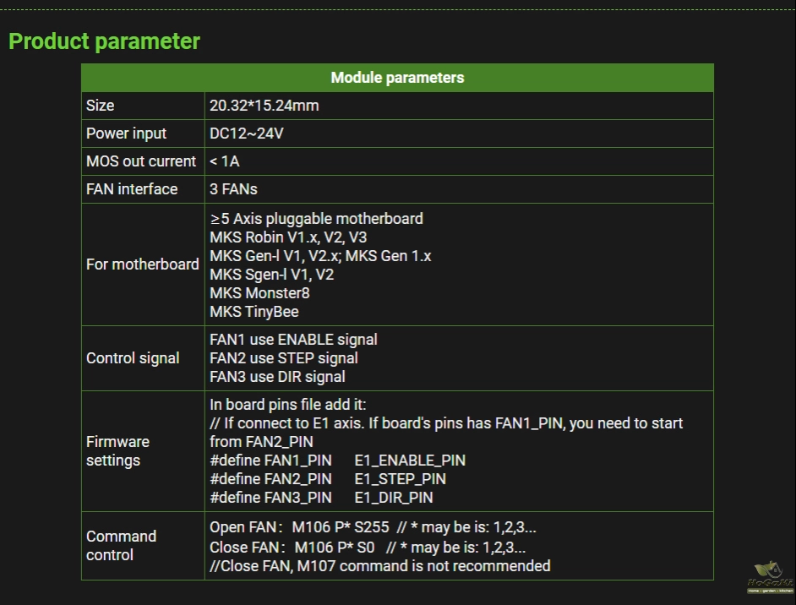
Task: Click the "FAN2 use STEP signal" line
Action: (x=286, y=358)
